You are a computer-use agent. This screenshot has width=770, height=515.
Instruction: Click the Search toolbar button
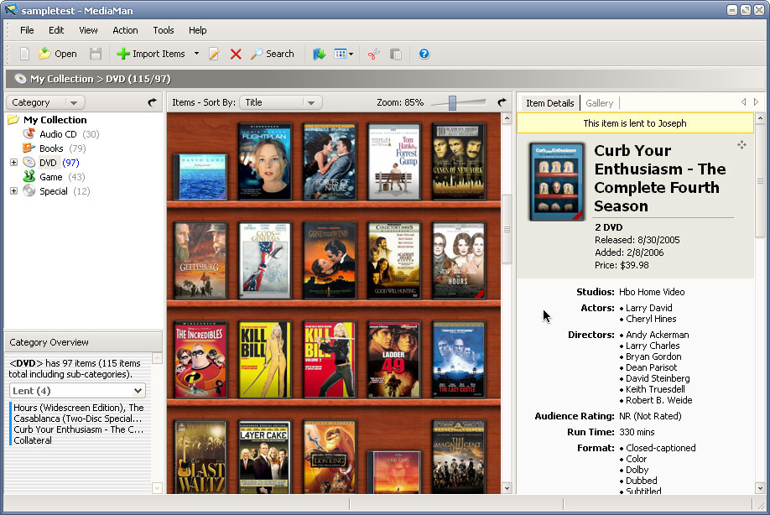tap(273, 54)
